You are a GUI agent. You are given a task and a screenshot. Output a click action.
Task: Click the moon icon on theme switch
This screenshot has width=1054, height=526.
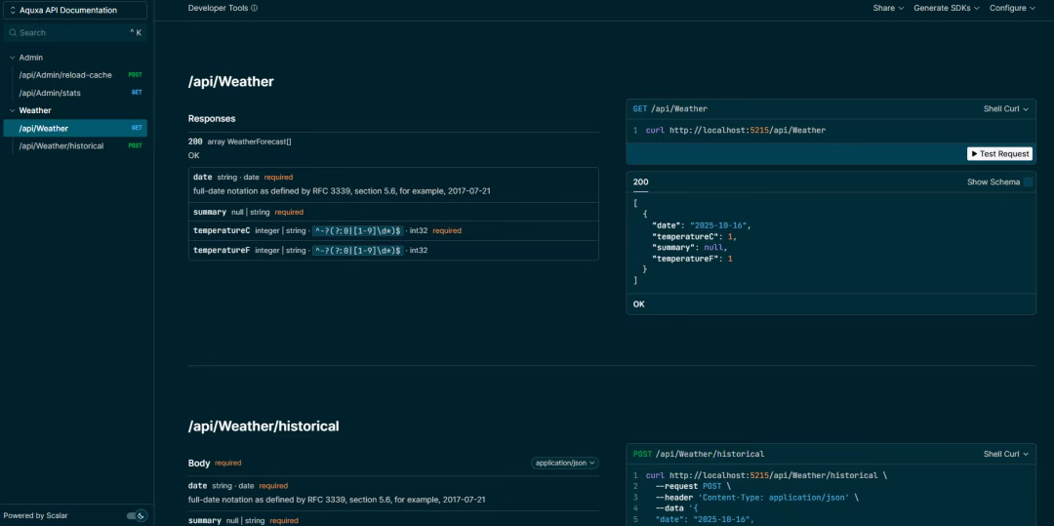[142, 516]
